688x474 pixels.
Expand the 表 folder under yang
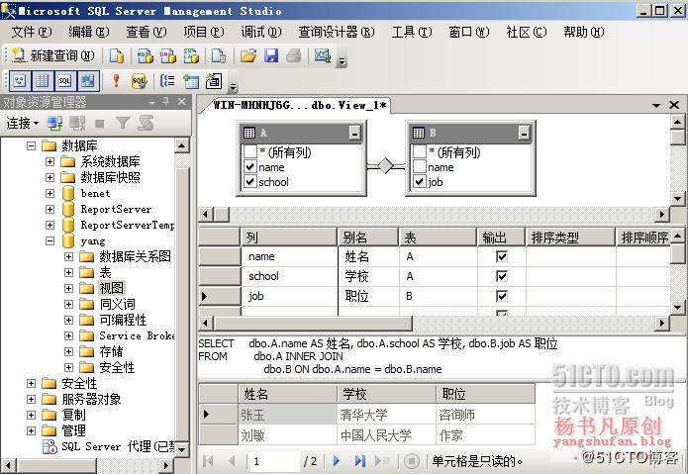69,272
